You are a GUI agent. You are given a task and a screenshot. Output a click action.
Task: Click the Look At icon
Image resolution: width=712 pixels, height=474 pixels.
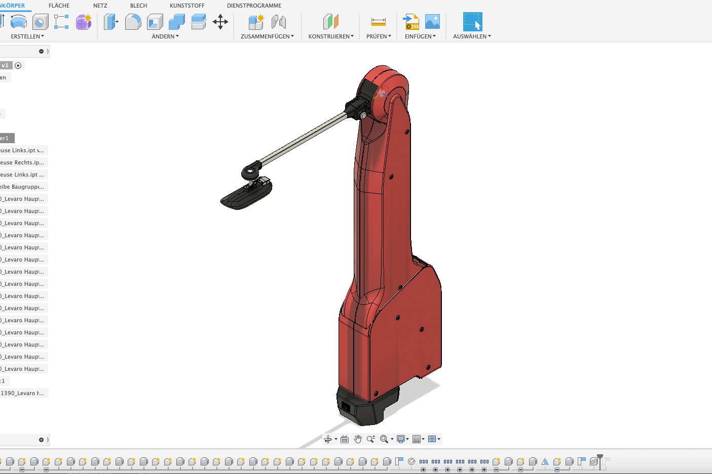coord(345,439)
